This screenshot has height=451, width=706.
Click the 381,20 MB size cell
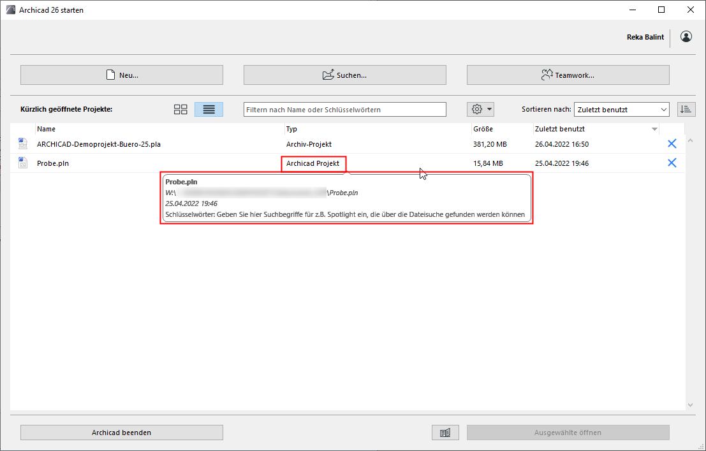(x=490, y=144)
